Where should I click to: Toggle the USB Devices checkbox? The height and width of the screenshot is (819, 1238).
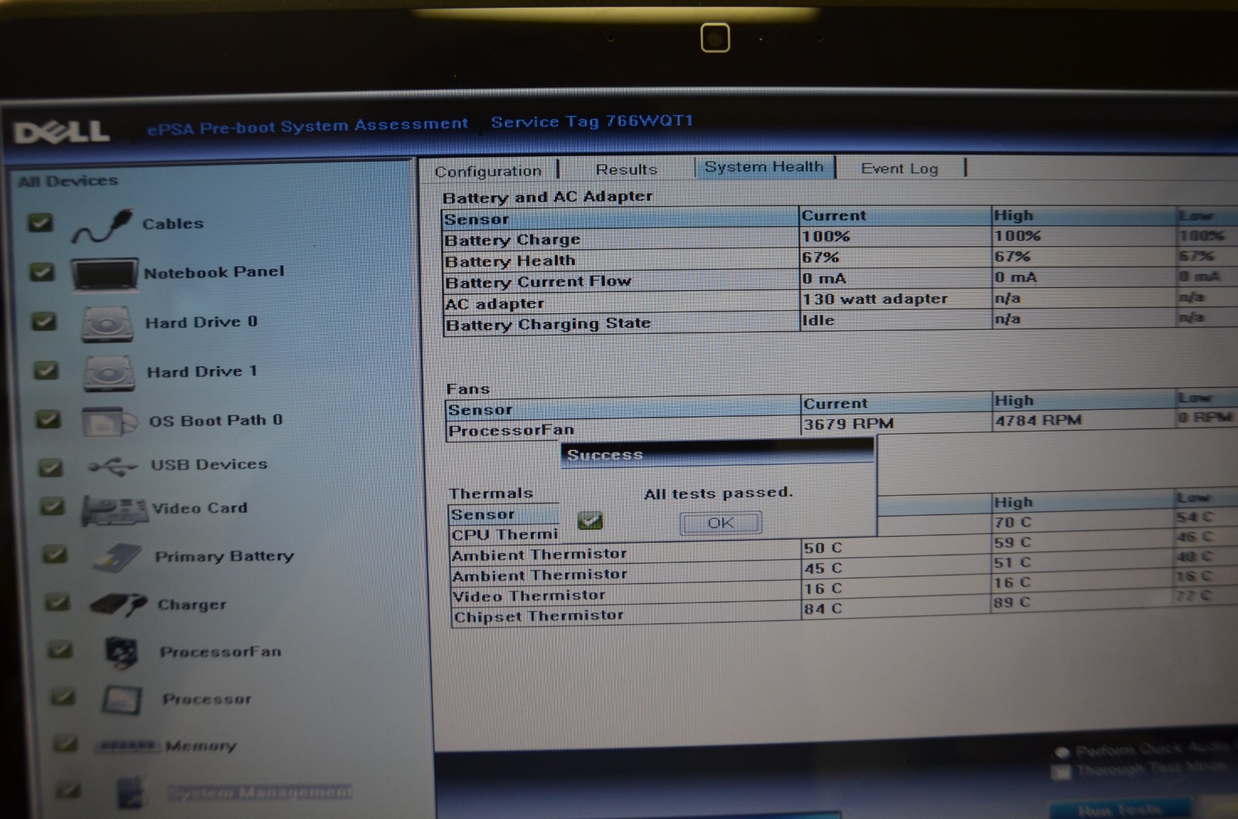coord(50,467)
